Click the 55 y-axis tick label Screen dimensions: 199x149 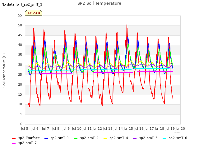click(20, 16)
